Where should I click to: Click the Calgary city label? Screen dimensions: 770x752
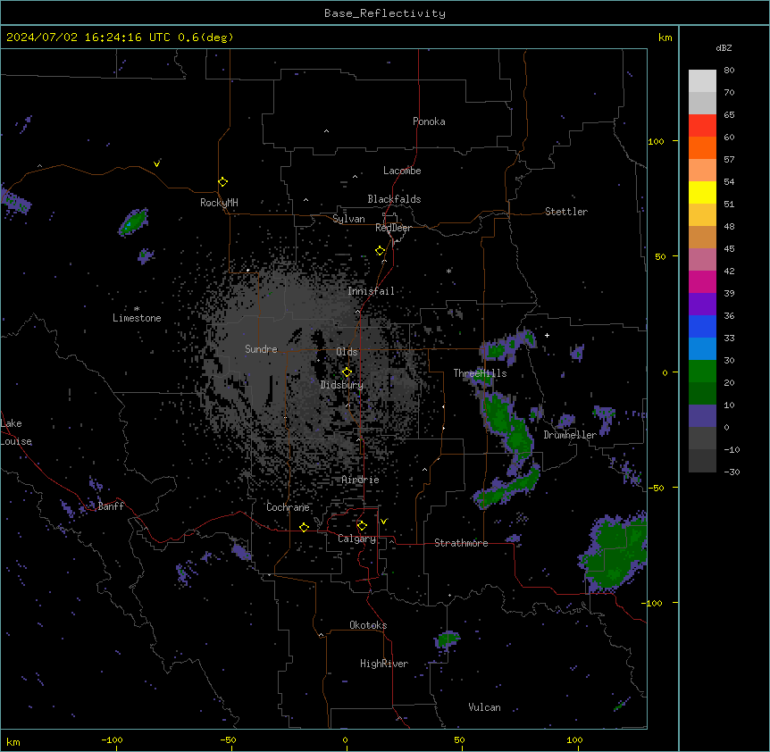click(x=356, y=539)
